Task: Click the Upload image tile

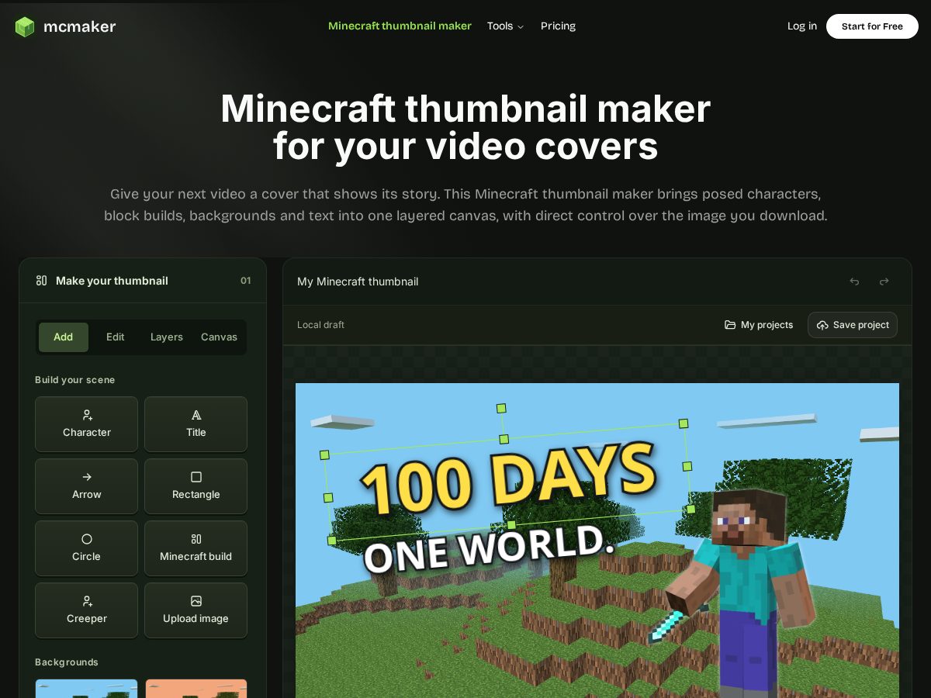Action: [x=196, y=610]
